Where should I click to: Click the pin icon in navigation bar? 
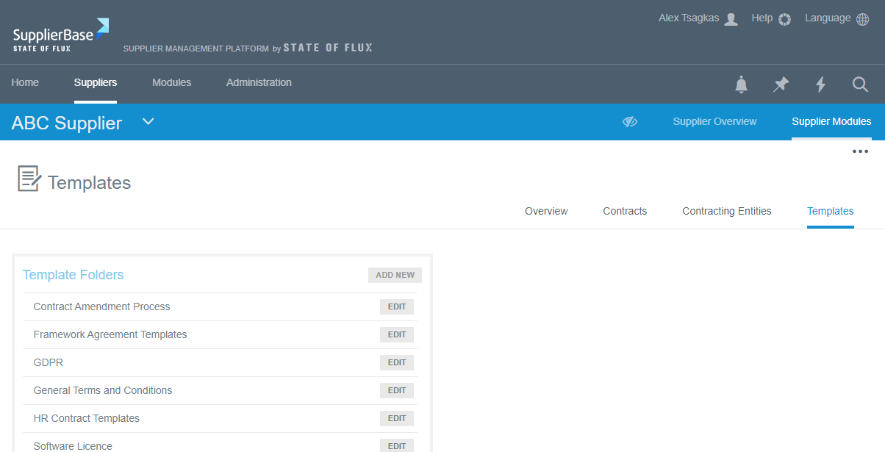coord(781,85)
